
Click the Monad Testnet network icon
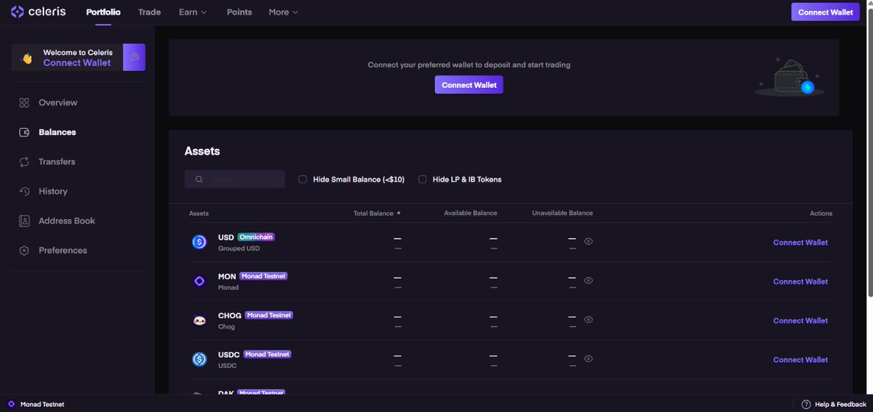[11, 404]
